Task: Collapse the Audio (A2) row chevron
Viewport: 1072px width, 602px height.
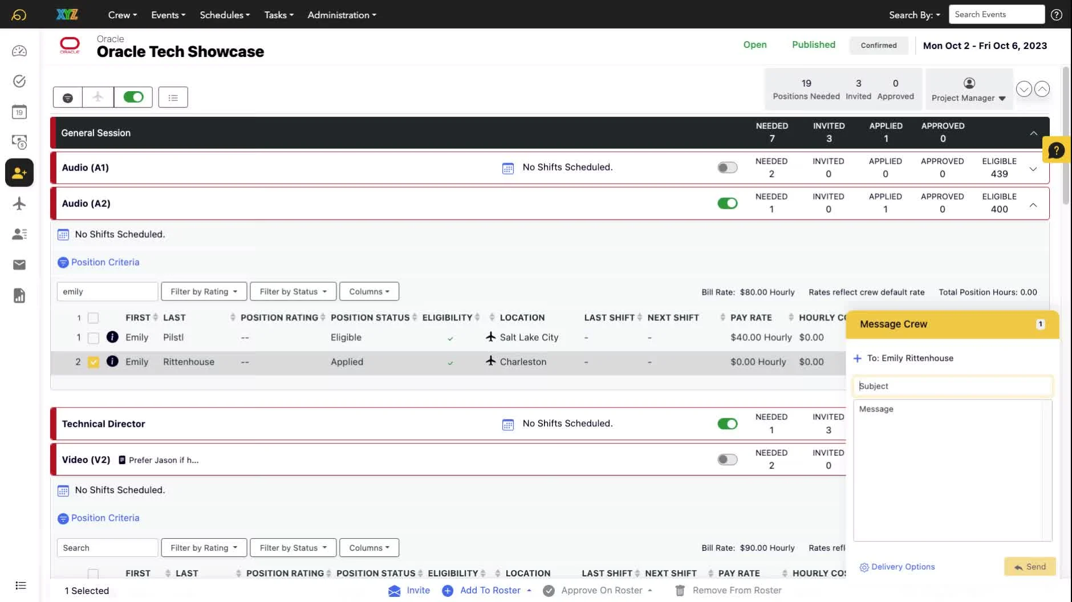Action: (1033, 205)
